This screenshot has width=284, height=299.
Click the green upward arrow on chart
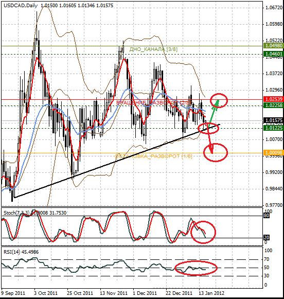pyautogui.click(x=213, y=113)
